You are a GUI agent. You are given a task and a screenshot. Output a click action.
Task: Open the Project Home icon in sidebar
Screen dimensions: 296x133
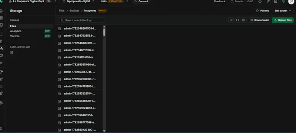tap(1, 11)
